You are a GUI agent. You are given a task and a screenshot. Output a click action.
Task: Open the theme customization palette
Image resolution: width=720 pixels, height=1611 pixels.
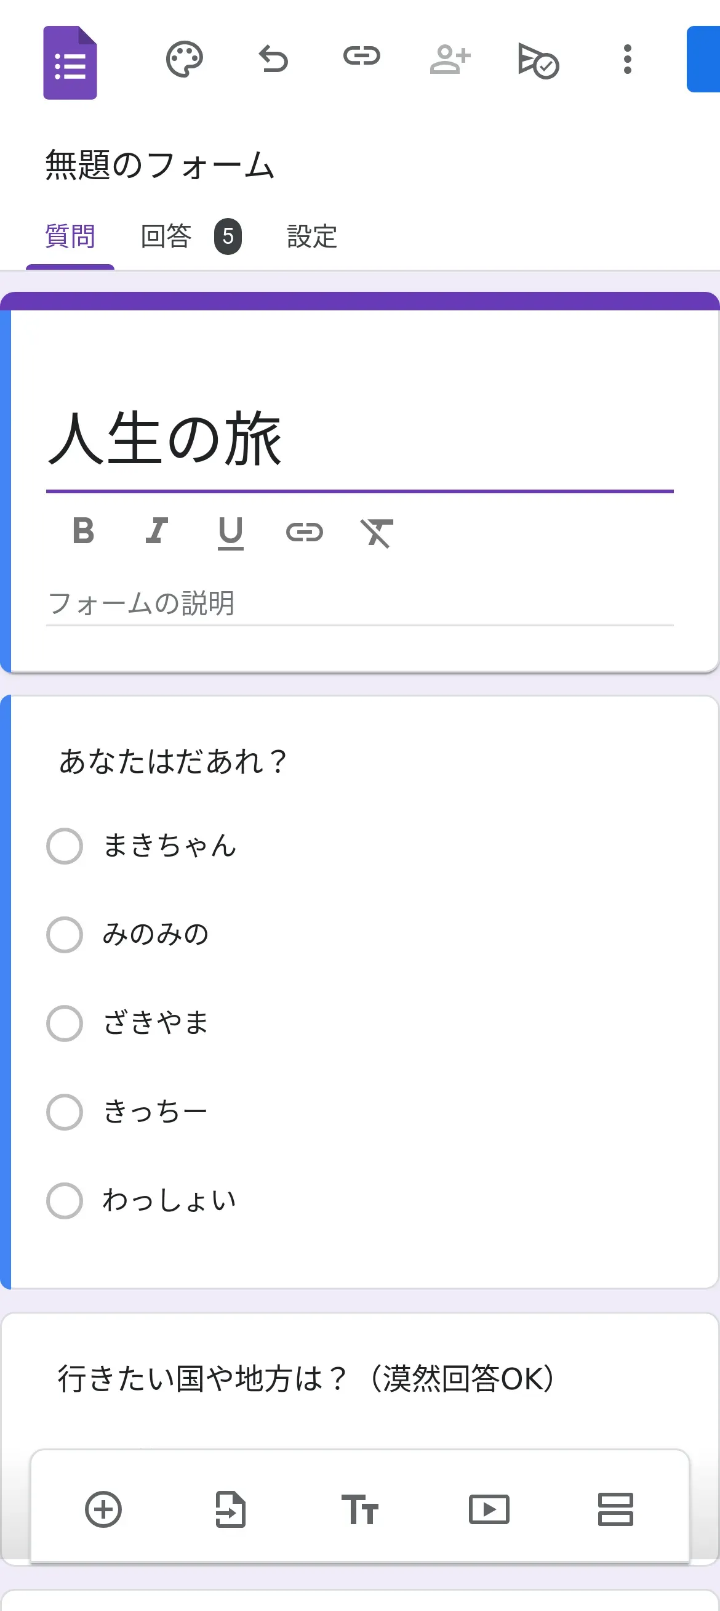click(184, 59)
